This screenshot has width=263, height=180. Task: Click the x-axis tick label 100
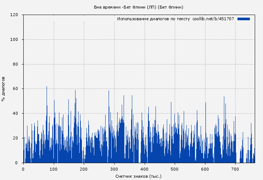coord(54,169)
